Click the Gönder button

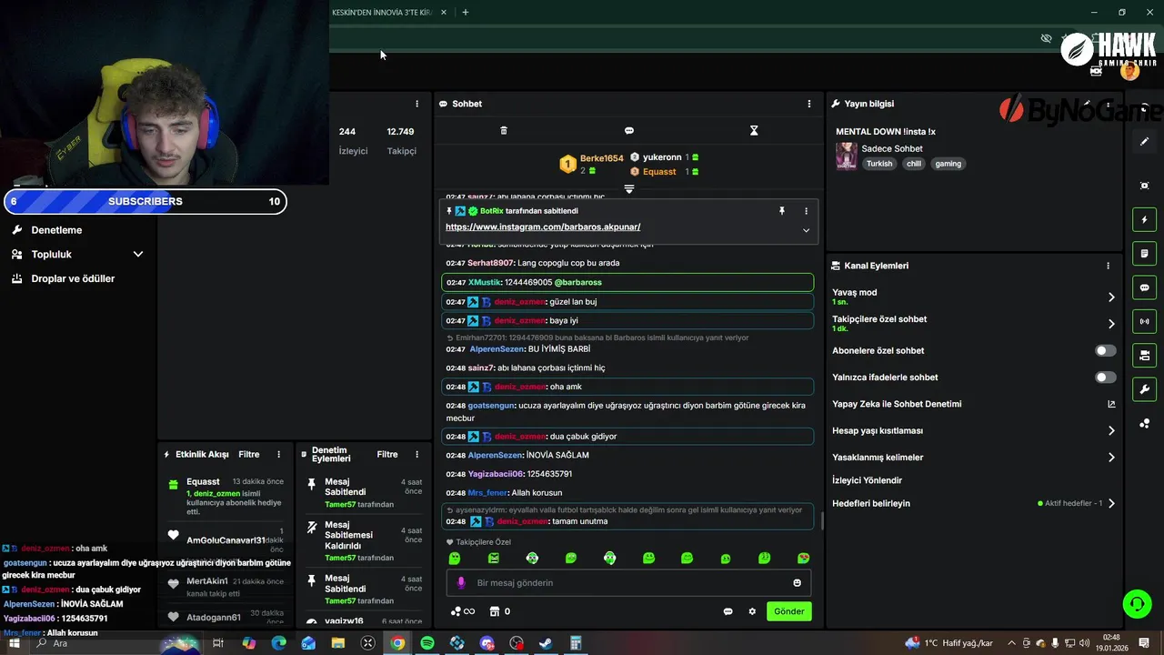point(788,611)
